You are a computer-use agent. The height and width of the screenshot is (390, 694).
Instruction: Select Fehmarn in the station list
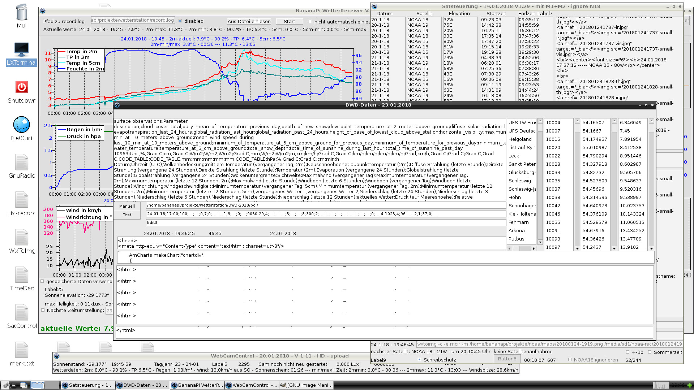522,222
